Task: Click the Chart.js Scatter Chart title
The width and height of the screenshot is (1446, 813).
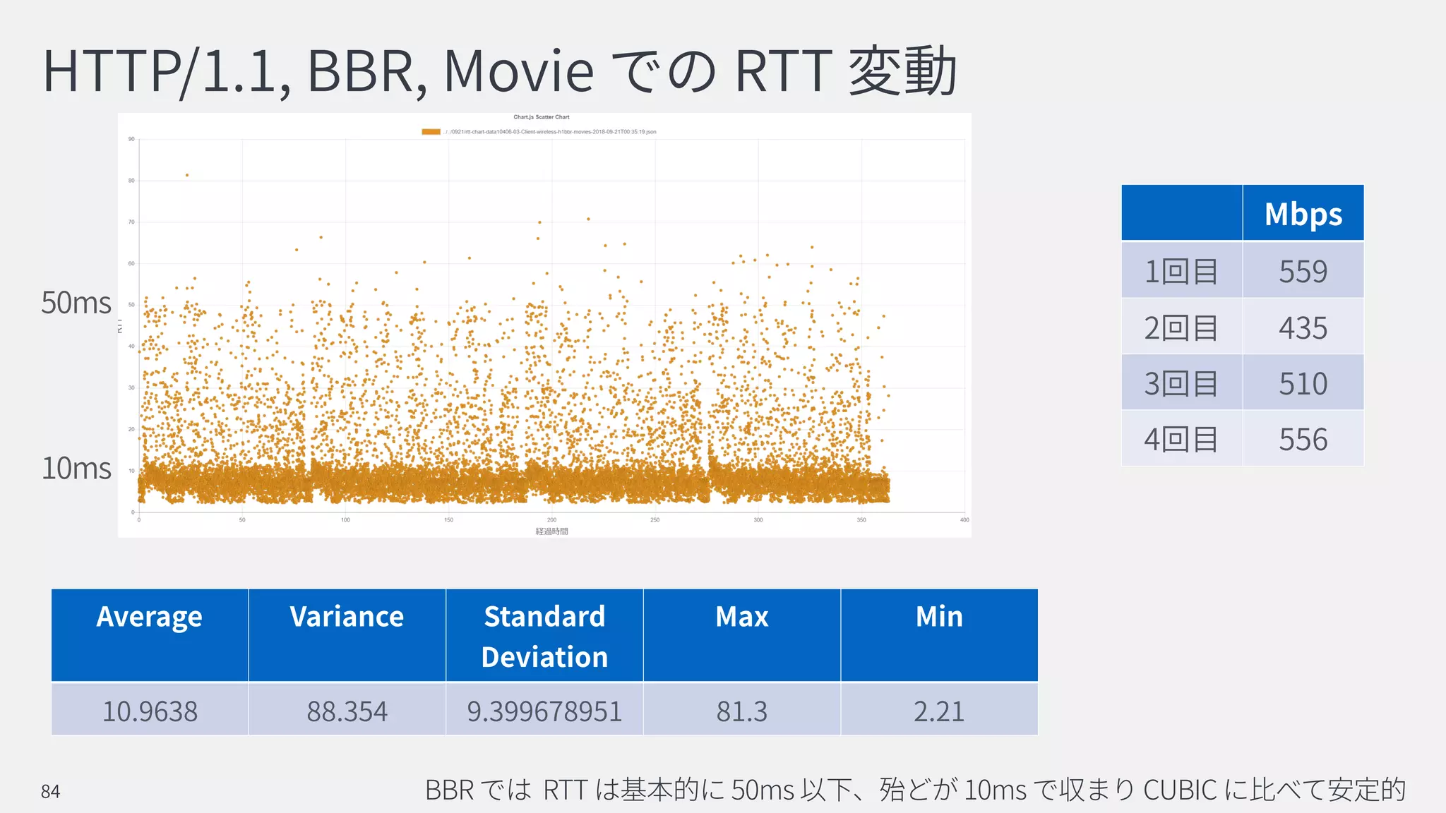Action: pyautogui.click(x=541, y=117)
